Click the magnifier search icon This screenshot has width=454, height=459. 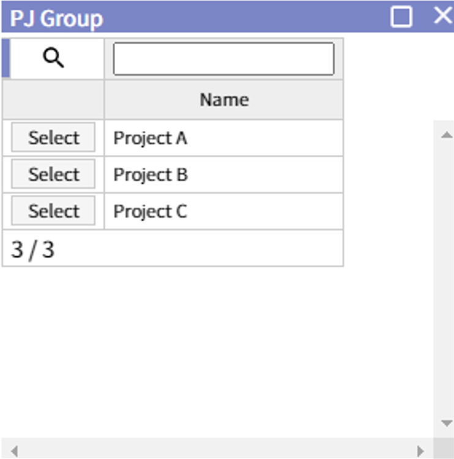click(x=54, y=59)
